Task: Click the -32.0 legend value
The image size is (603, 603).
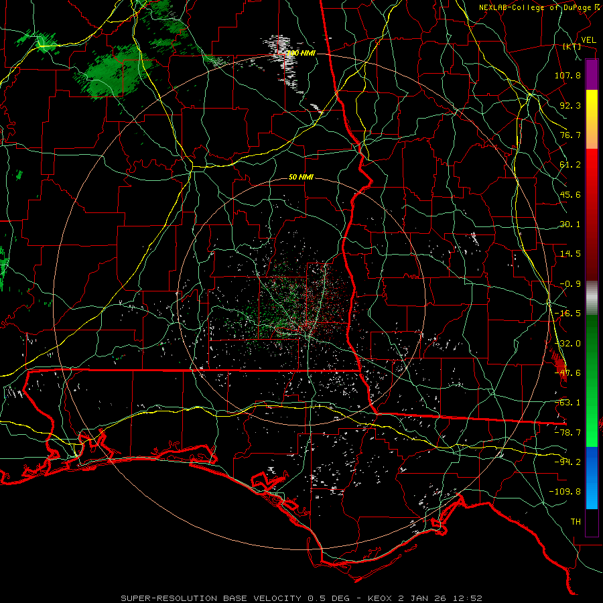Action: pyautogui.click(x=567, y=344)
